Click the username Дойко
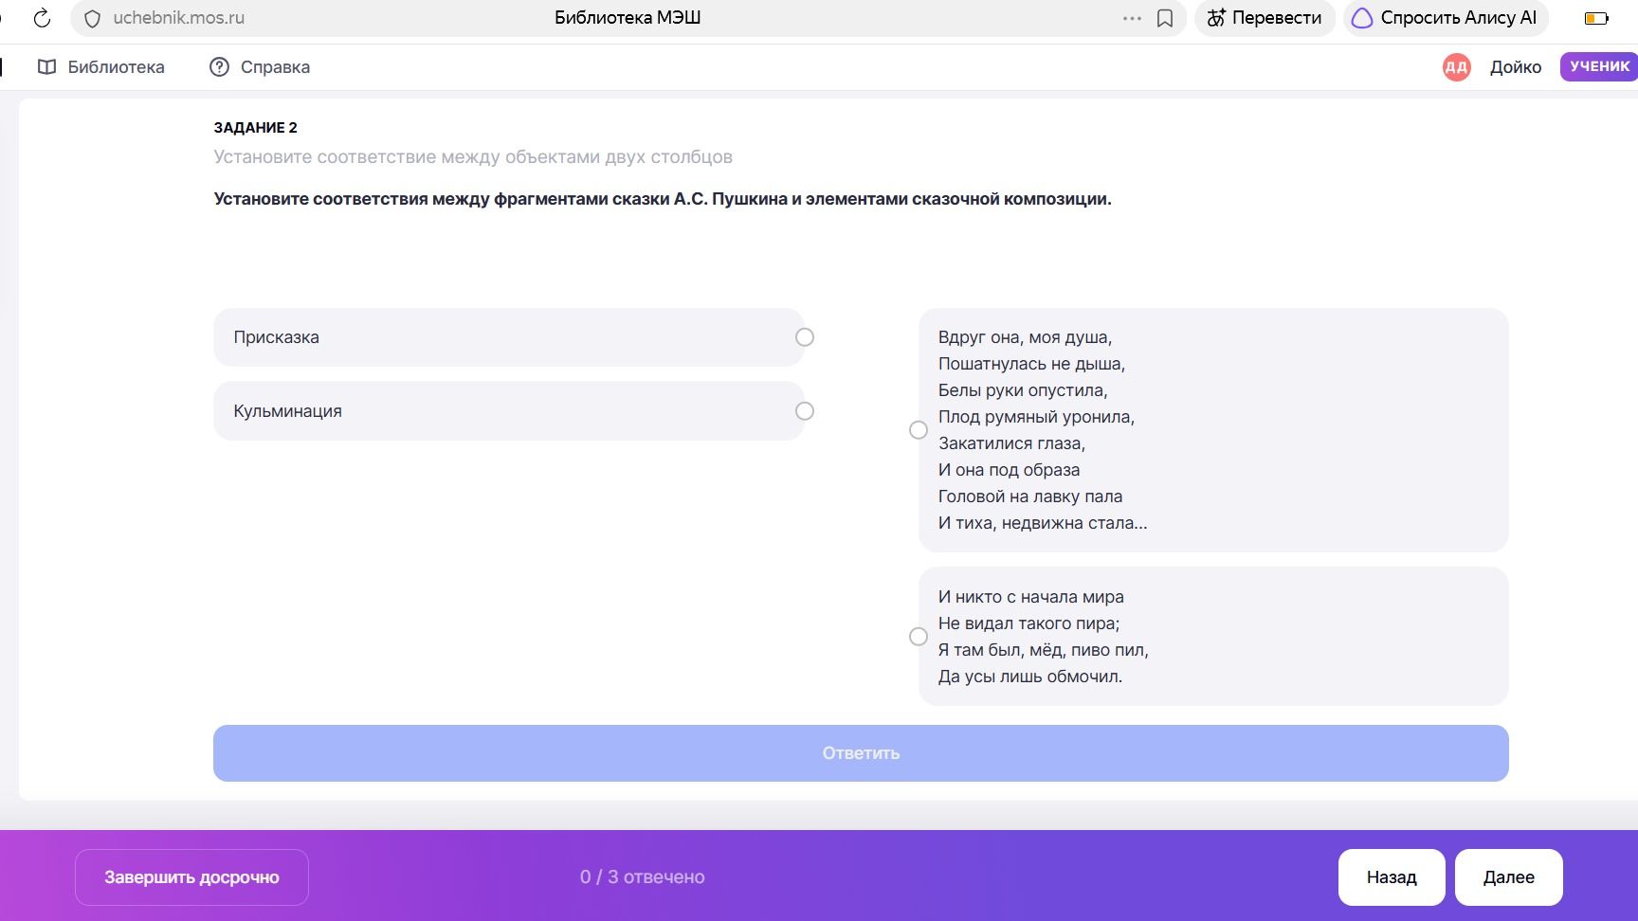 [1515, 67]
